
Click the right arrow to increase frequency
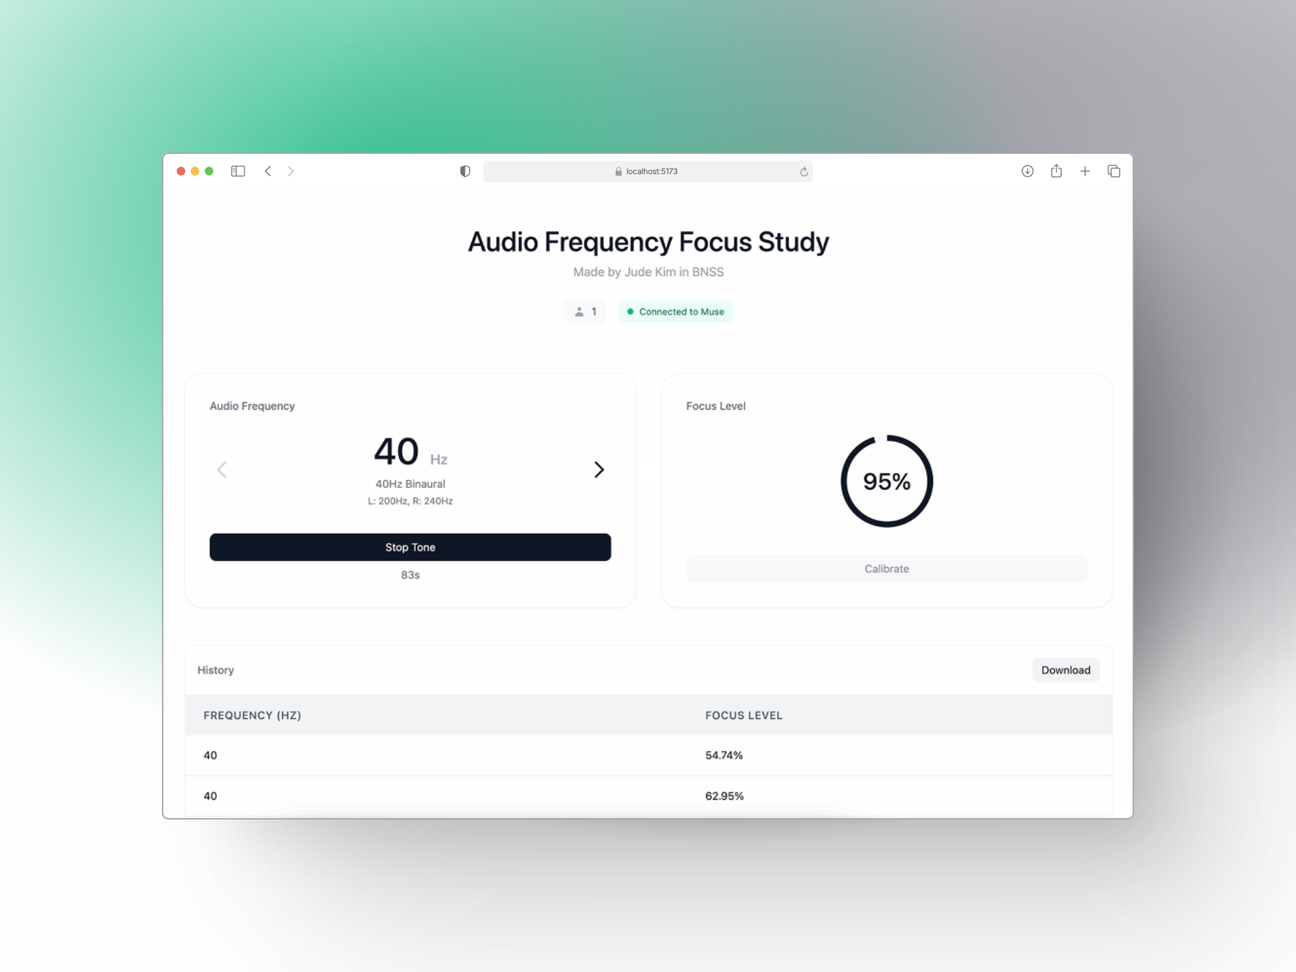click(x=598, y=468)
